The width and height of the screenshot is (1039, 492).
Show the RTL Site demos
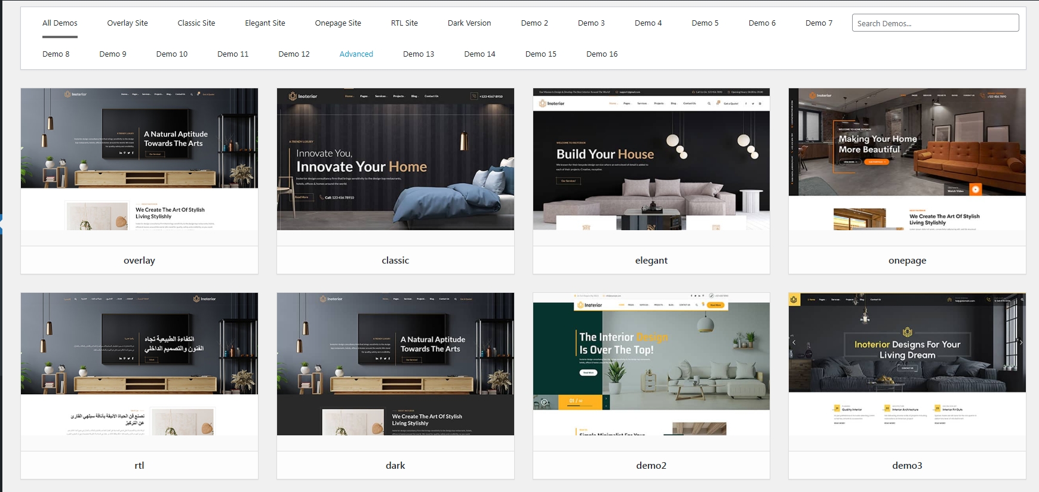[404, 23]
